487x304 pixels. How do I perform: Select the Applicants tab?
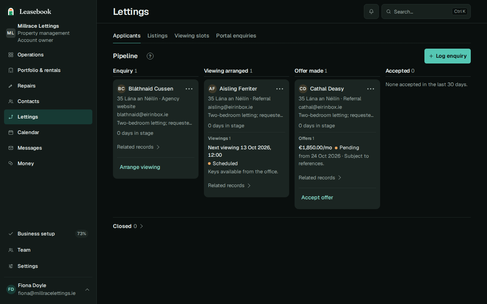(x=126, y=36)
